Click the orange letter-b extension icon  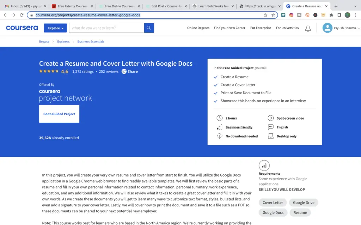click(307, 15)
